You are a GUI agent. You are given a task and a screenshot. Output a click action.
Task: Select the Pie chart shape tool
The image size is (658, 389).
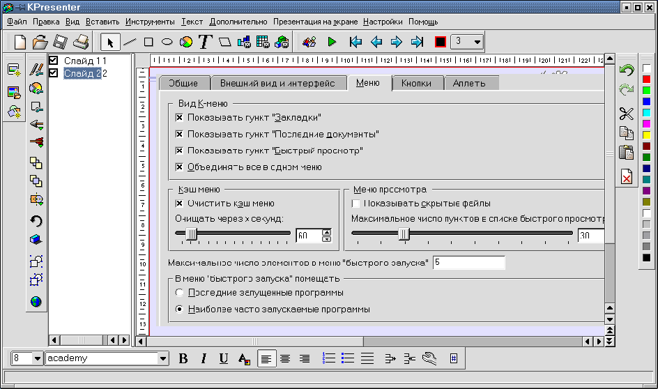[185, 42]
